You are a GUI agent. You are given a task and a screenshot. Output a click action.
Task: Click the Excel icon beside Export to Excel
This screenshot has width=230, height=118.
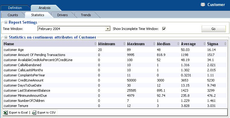point(5,113)
